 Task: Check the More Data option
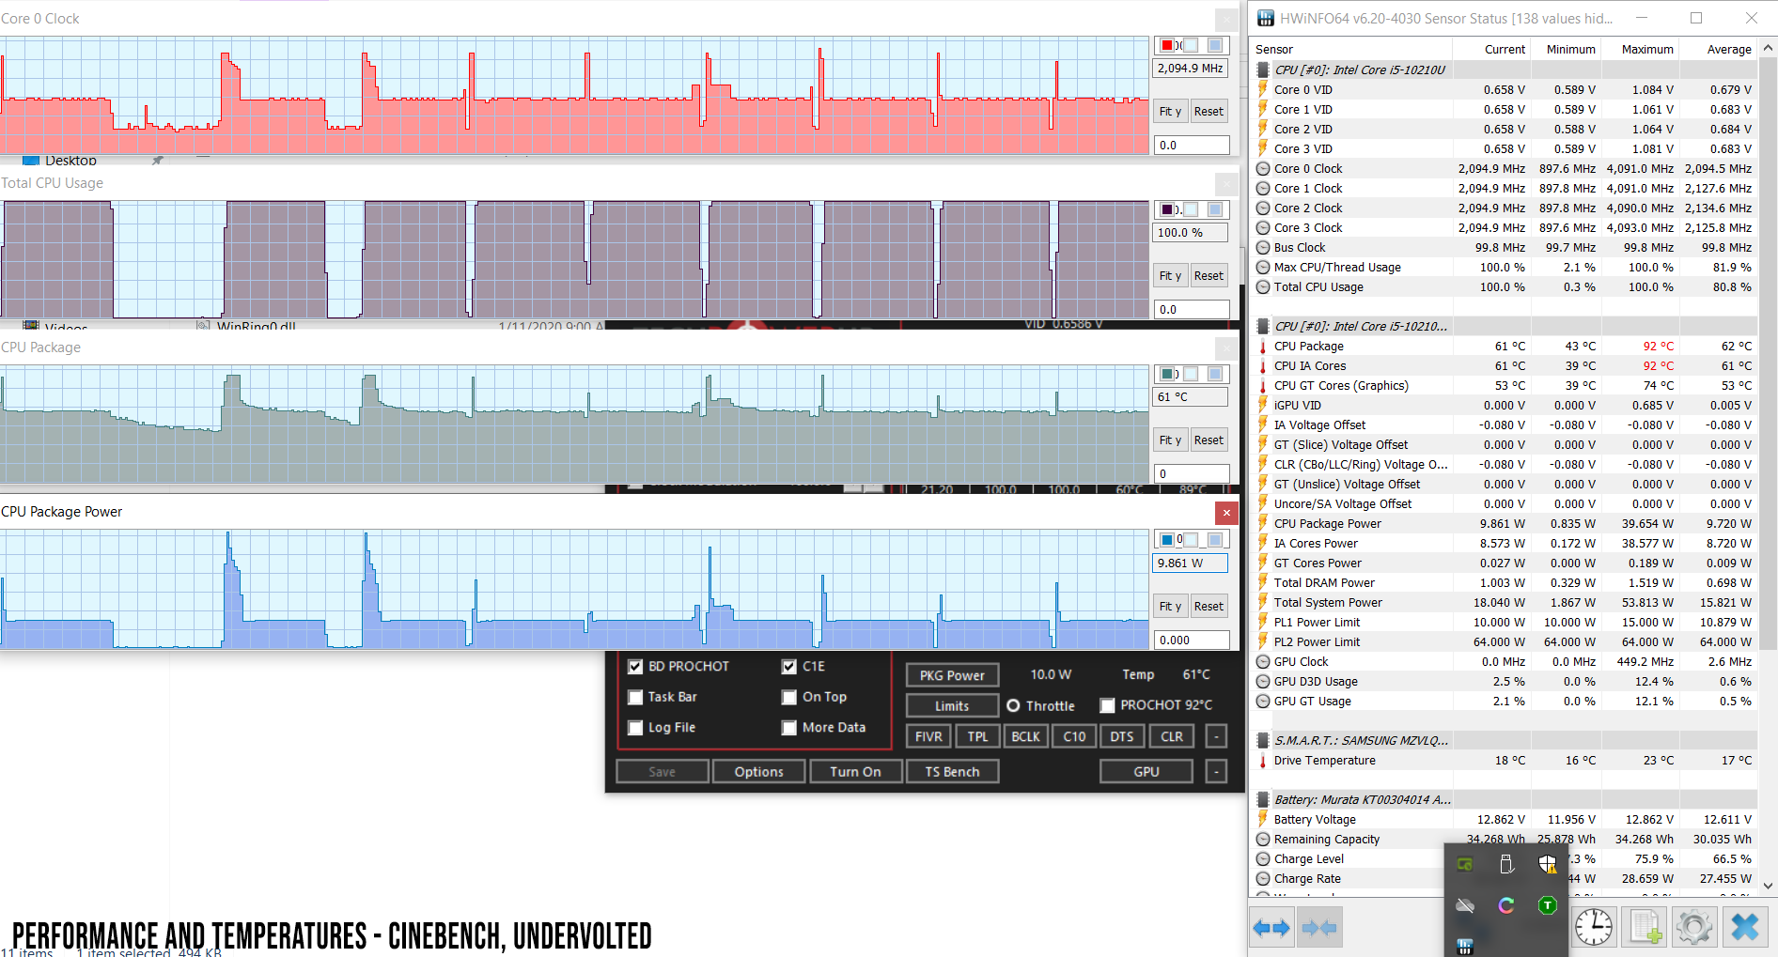tap(789, 728)
